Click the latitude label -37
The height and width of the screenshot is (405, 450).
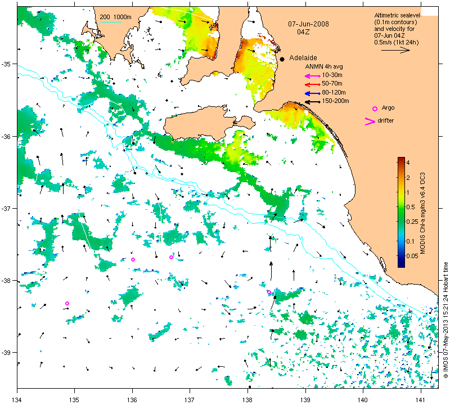(6, 208)
